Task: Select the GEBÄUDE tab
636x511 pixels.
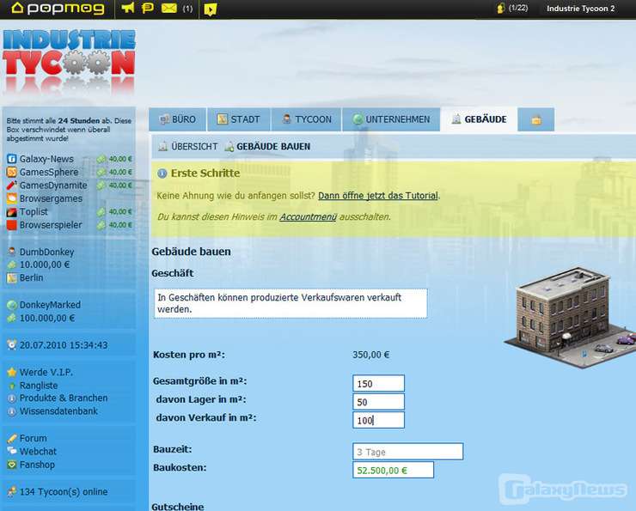Action: 479,119
